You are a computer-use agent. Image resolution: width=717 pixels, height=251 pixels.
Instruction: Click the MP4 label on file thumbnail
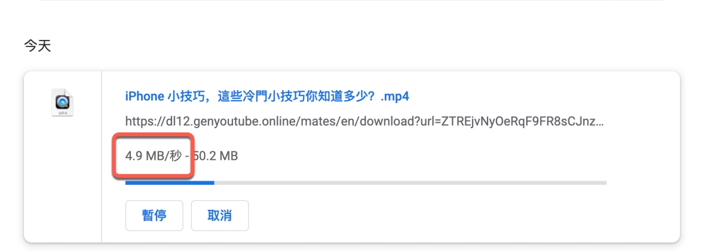[x=62, y=112]
